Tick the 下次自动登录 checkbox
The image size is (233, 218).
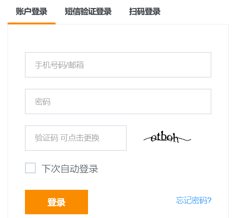(31, 168)
